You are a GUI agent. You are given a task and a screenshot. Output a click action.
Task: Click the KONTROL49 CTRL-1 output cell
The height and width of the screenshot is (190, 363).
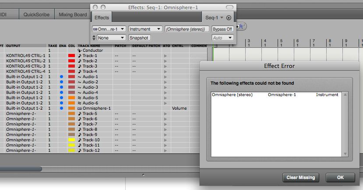(26, 56)
